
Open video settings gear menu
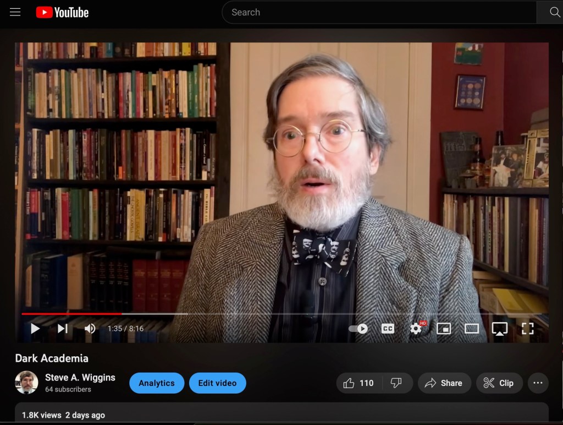(x=416, y=329)
